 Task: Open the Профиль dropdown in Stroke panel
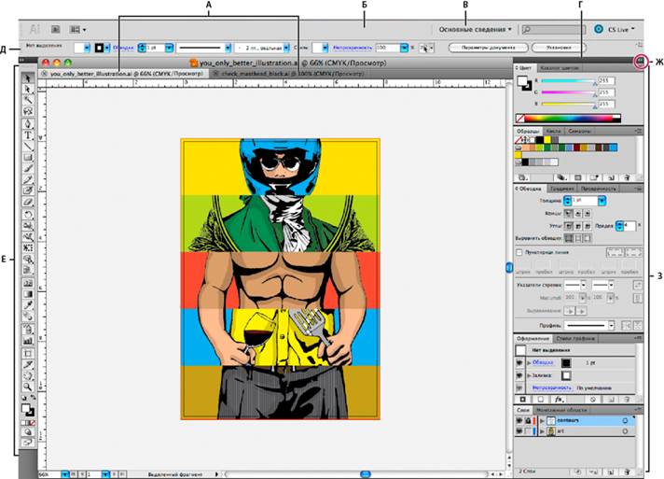pyautogui.click(x=611, y=325)
